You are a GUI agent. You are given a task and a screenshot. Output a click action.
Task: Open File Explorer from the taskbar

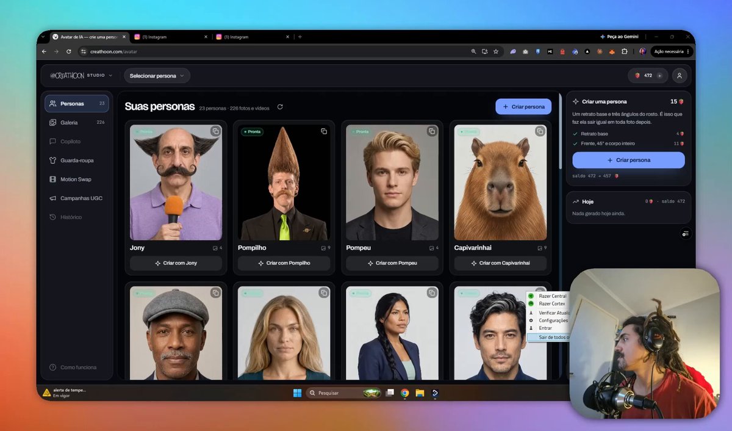click(420, 393)
